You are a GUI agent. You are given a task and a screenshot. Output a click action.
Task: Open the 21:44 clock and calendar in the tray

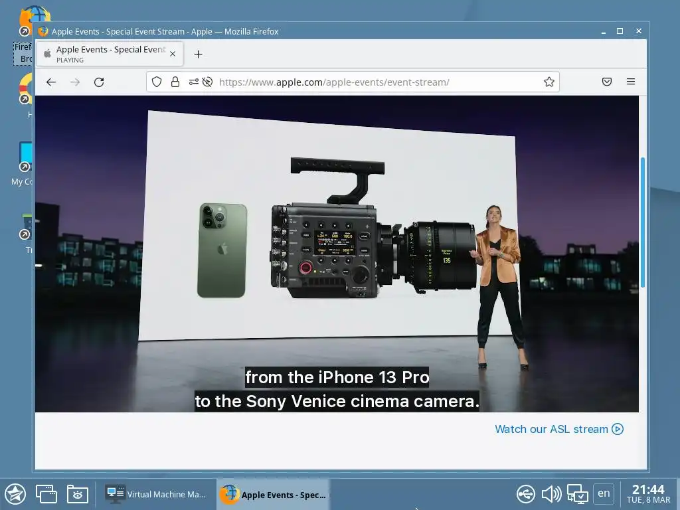coord(648,494)
